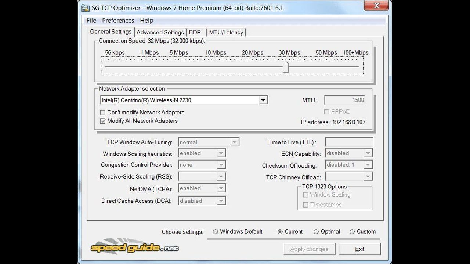Open Windows Scaling heuristics dropdown

click(x=221, y=153)
